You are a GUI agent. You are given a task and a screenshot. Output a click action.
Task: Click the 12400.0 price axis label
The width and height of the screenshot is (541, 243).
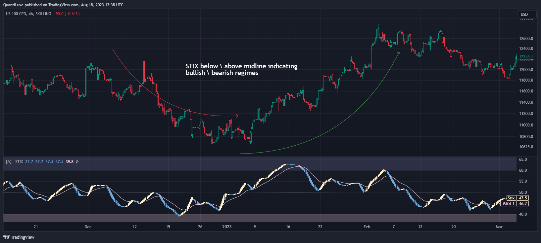[526, 49]
